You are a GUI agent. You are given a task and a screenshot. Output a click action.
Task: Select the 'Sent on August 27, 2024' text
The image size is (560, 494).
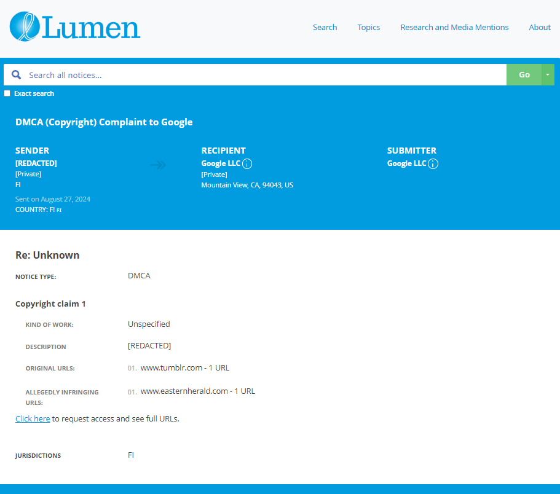coord(52,199)
